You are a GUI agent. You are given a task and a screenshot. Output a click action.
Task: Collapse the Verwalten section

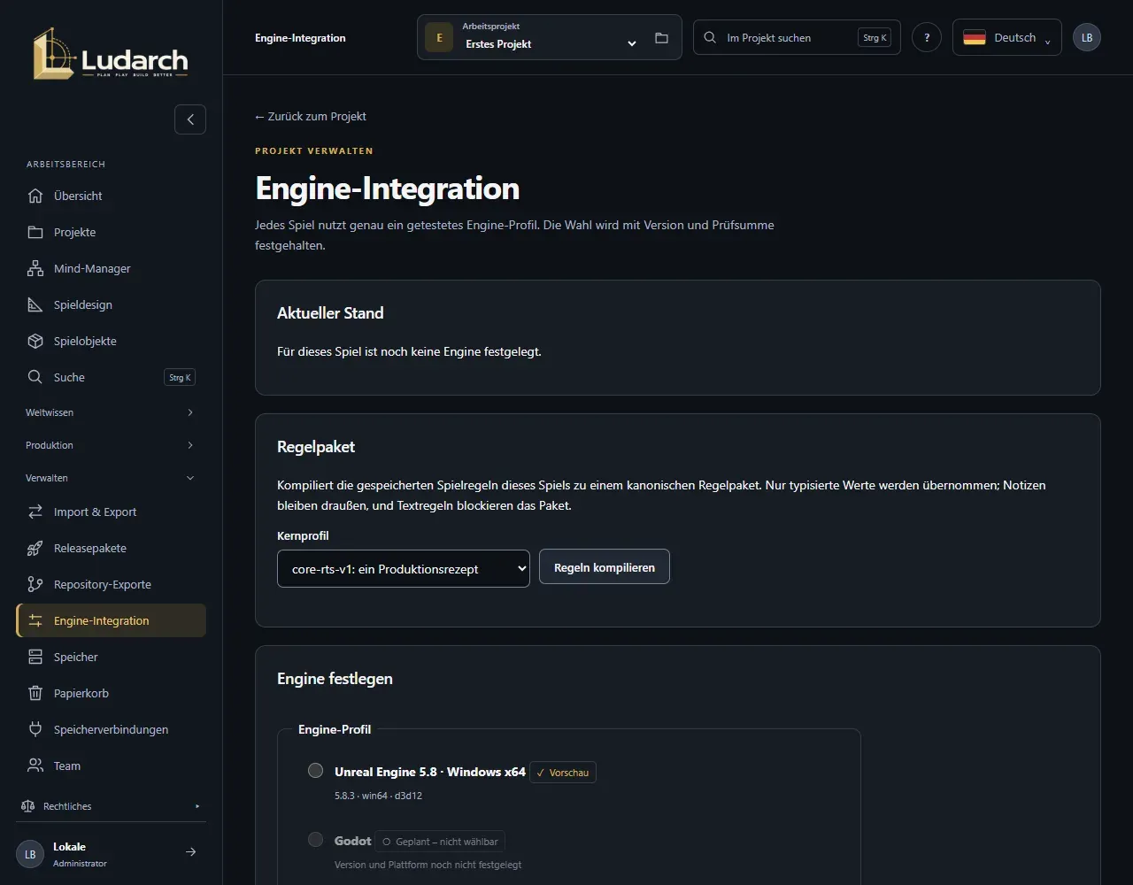[111, 478]
